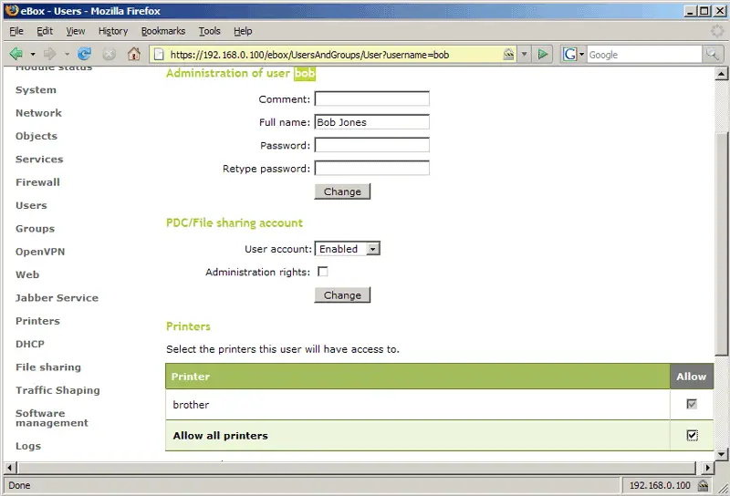
Task: Open the Logs sidebar link
Action: 28,446
